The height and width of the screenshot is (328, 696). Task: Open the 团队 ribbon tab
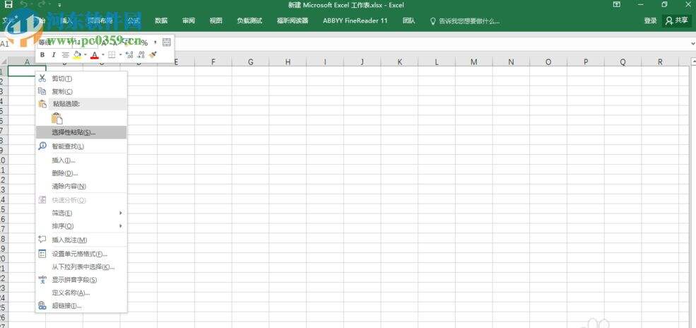coord(409,20)
